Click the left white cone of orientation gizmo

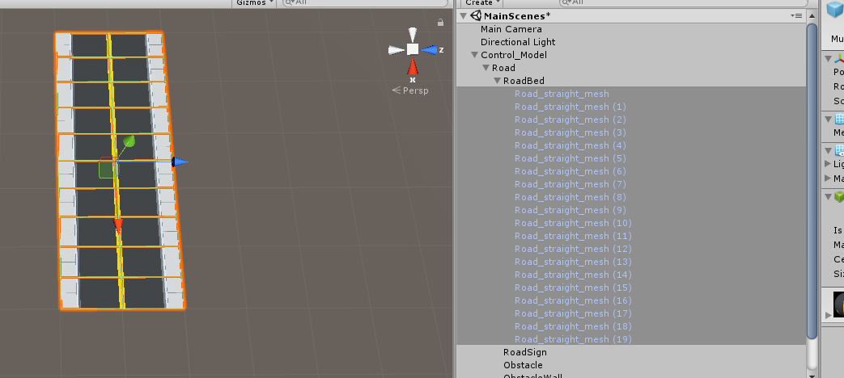(x=397, y=50)
